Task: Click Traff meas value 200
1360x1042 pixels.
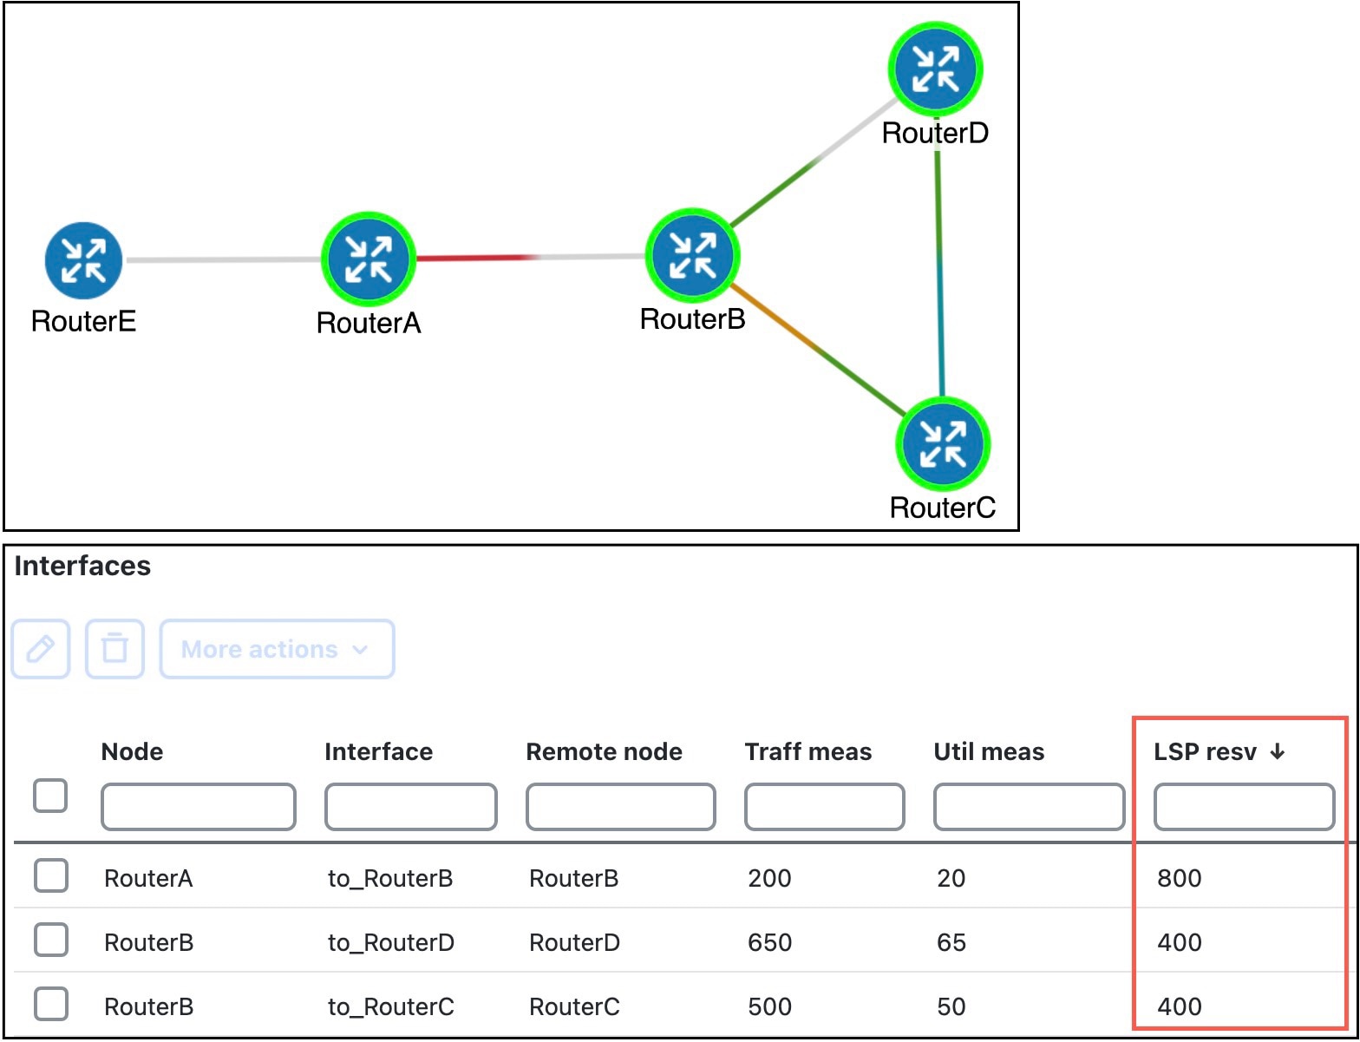Action: [x=769, y=878]
